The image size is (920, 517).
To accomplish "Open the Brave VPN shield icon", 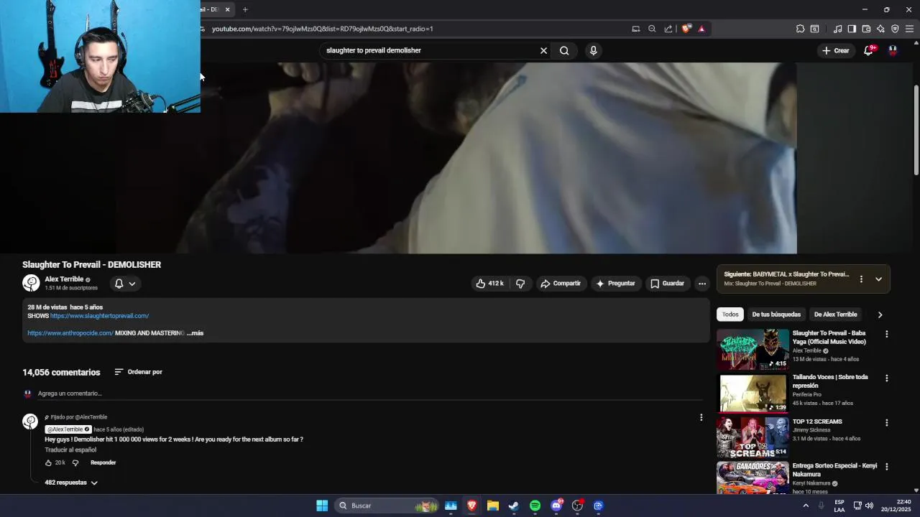I will pyautogui.click(x=895, y=29).
